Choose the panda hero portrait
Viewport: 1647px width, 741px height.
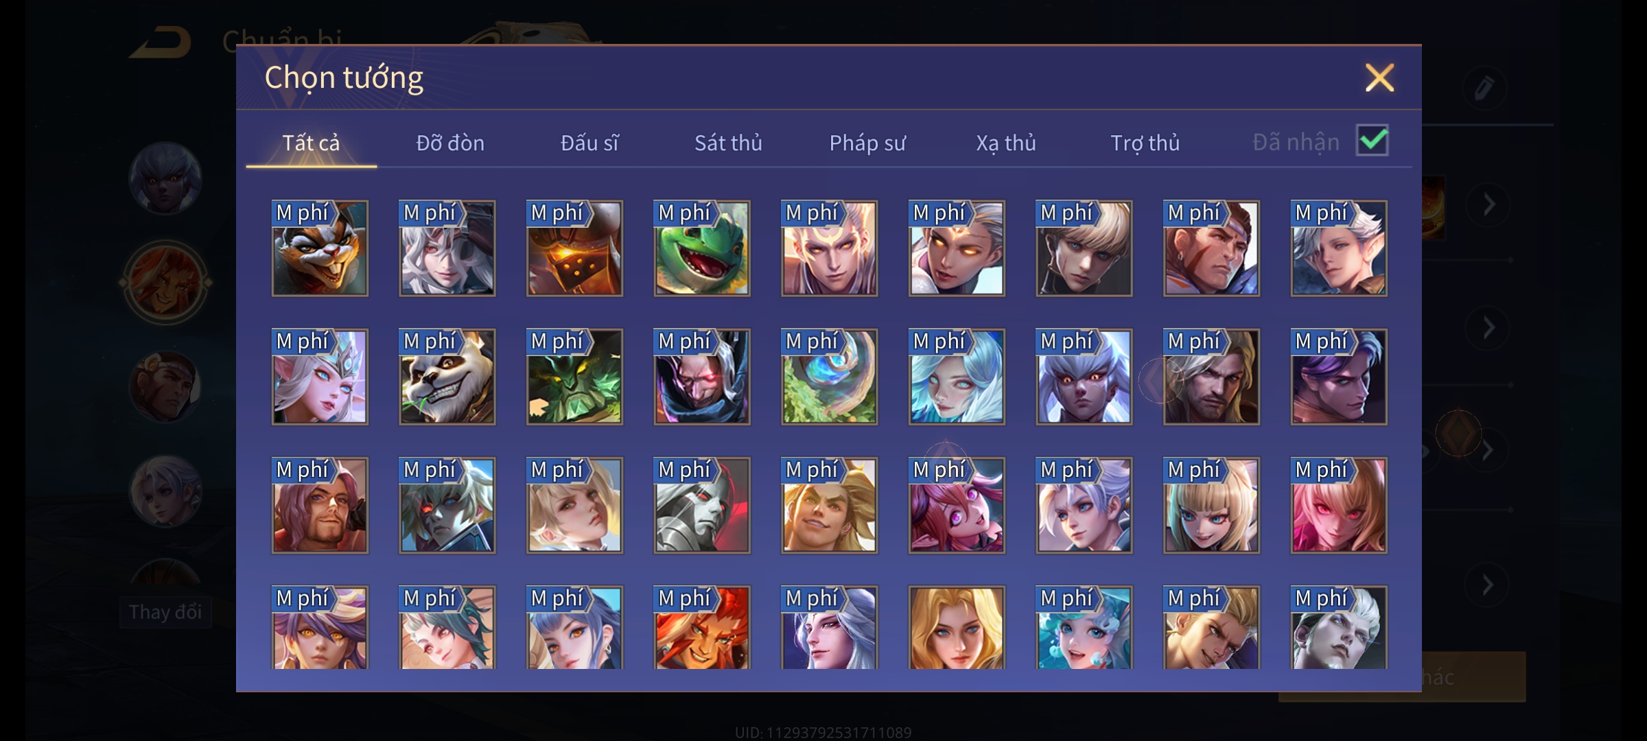(447, 377)
